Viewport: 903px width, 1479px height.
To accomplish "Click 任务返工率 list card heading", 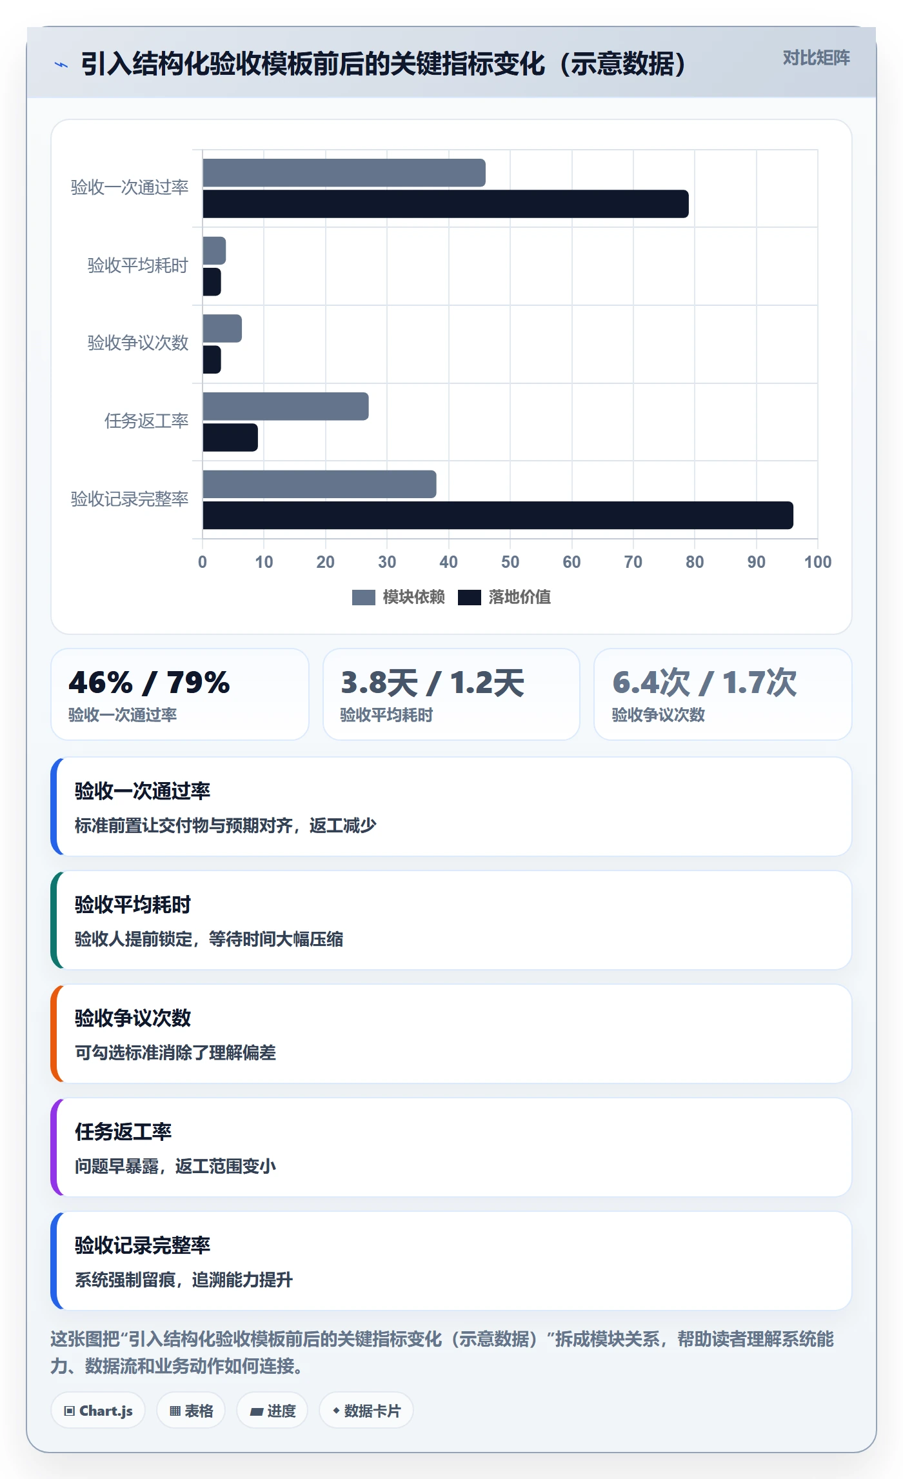I will tap(123, 1132).
